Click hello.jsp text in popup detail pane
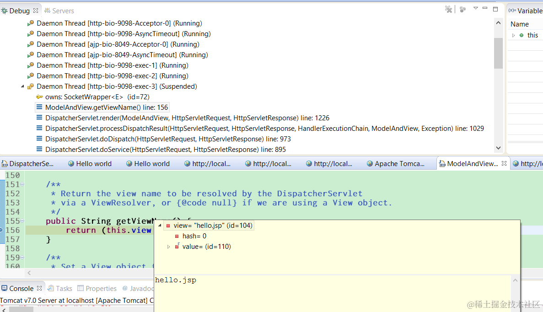The image size is (543, 312). pyautogui.click(x=176, y=280)
